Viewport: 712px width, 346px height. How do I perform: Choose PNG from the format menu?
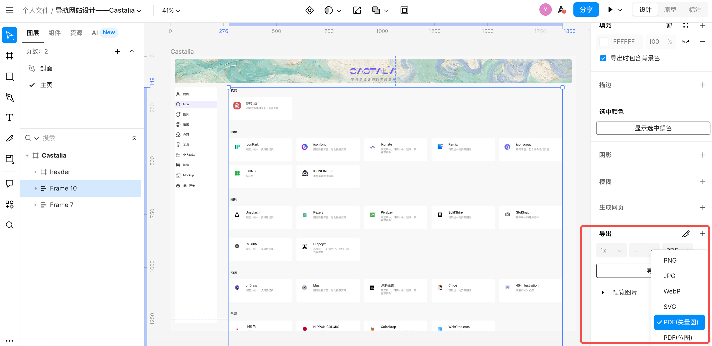pyautogui.click(x=670, y=260)
